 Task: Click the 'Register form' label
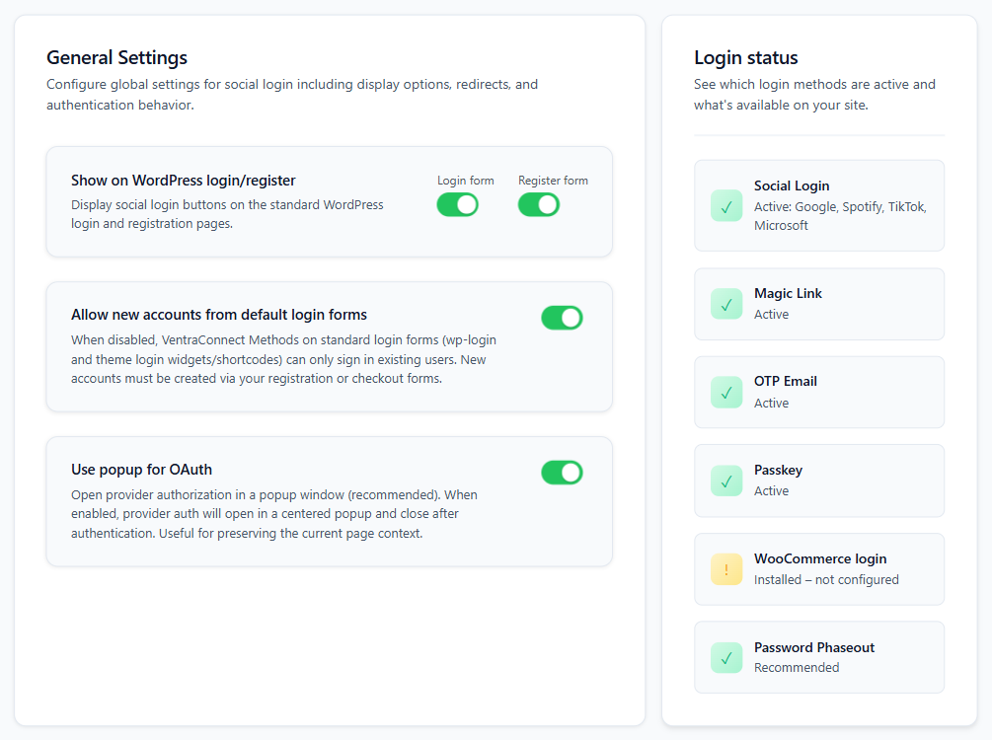(553, 181)
